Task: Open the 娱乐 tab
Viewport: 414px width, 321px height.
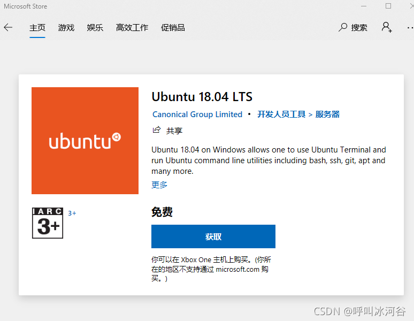Action: pyautogui.click(x=95, y=28)
